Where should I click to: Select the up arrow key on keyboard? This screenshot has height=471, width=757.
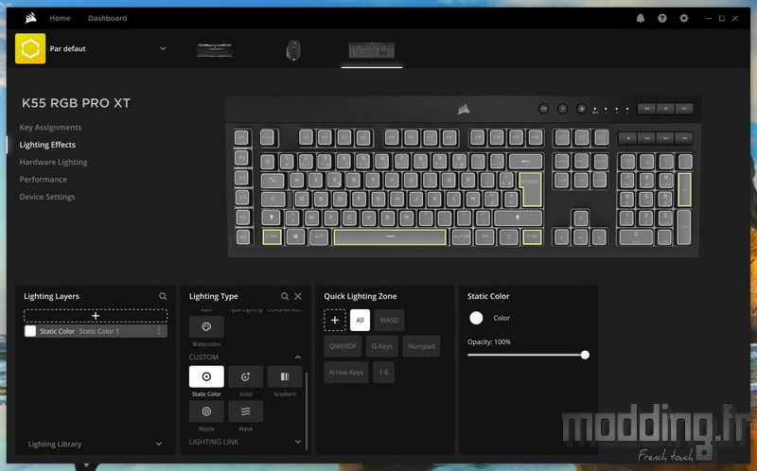(x=580, y=218)
